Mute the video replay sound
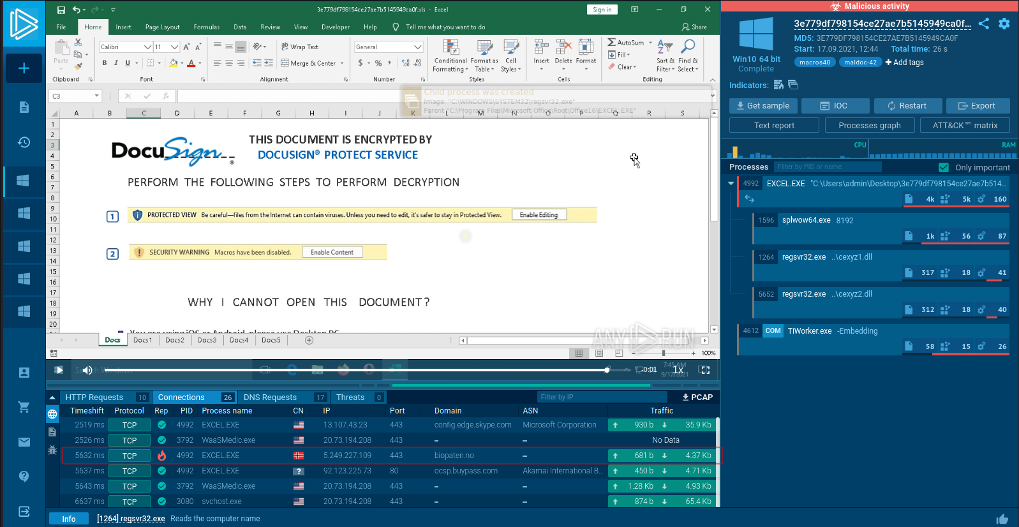 coord(87,370)
